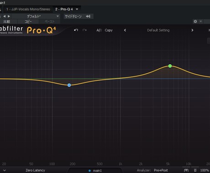This screenshot has width=210, height=173.
Task: Switch to the 2 - Pro-Q 4 tab
Action: [64, 9]
